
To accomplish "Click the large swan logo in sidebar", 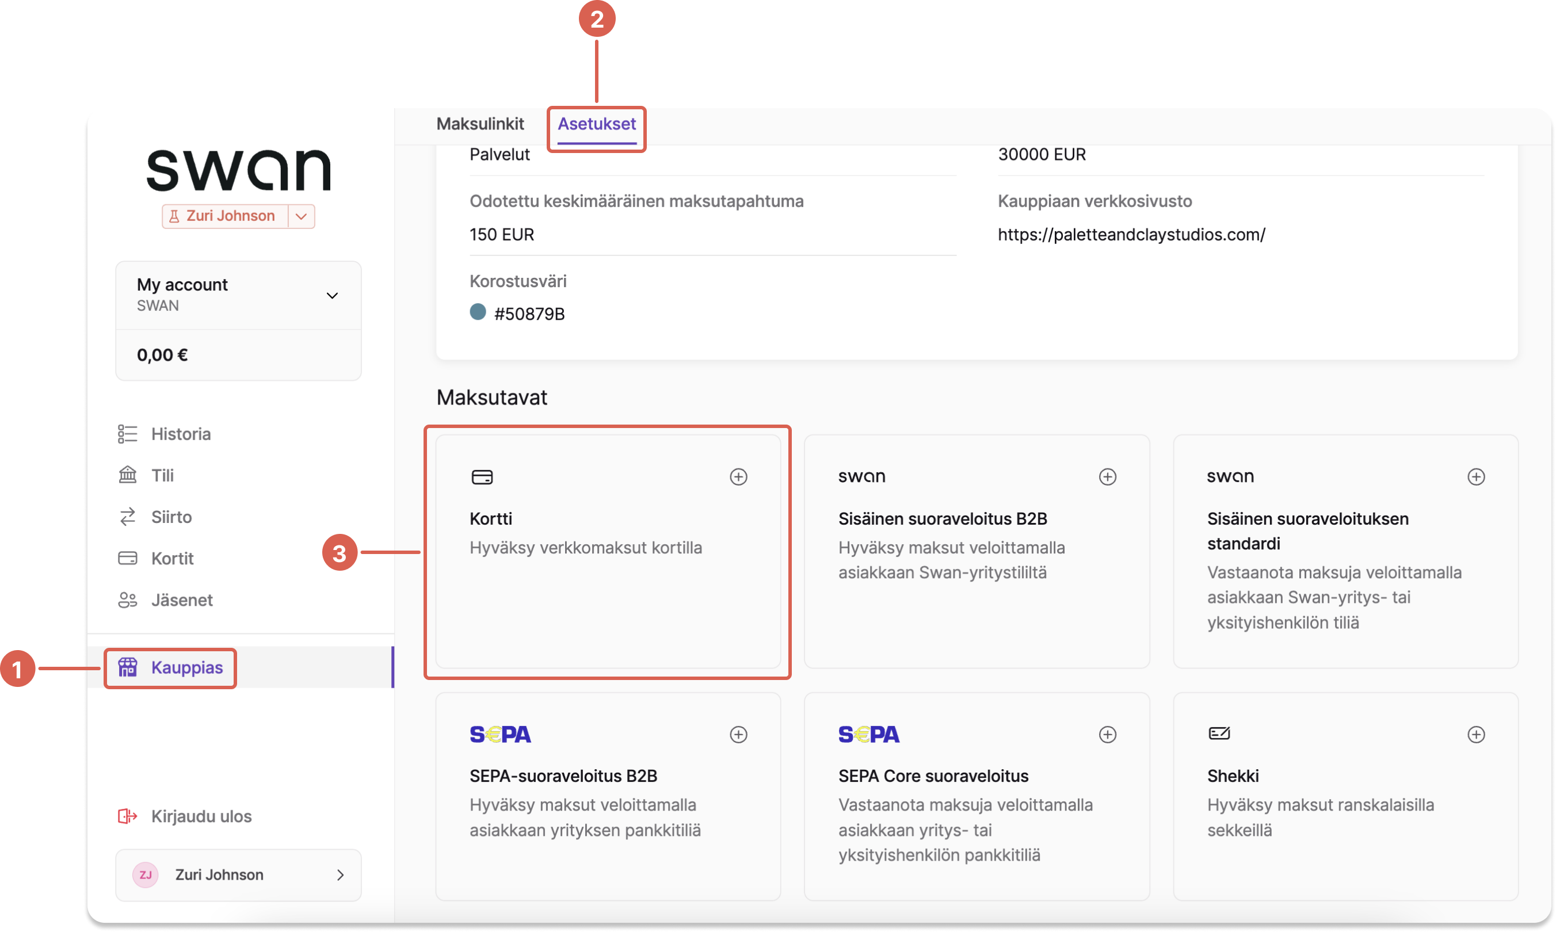I will pos(238,170).
